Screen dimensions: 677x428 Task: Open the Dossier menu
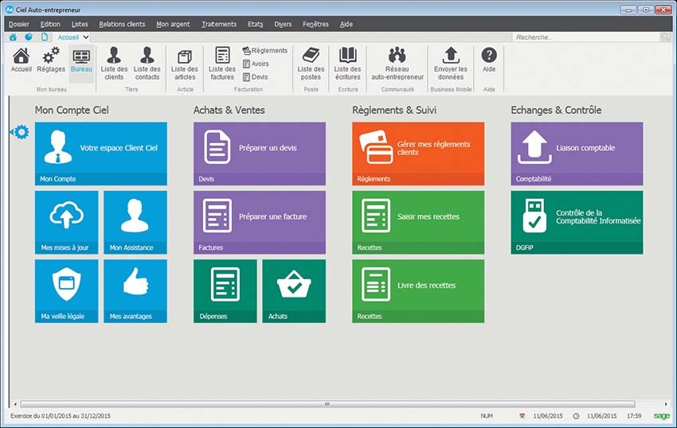coord(18,24)
